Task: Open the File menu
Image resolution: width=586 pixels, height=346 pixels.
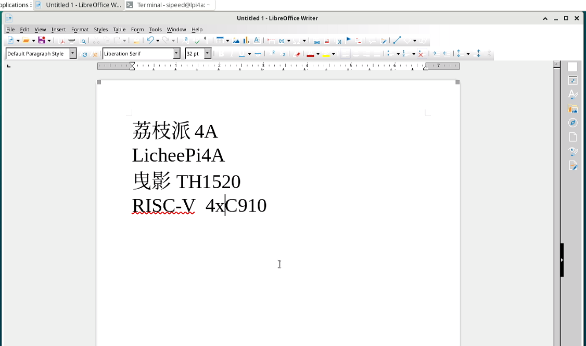Action: tap(10, 30)
